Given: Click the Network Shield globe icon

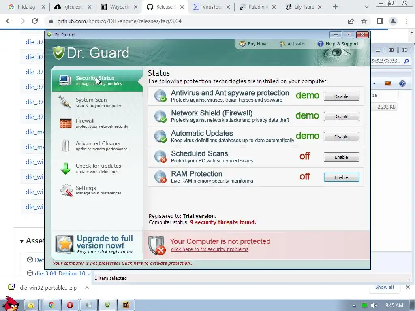Looking at the screenshot, I should [x=160, y=116].
